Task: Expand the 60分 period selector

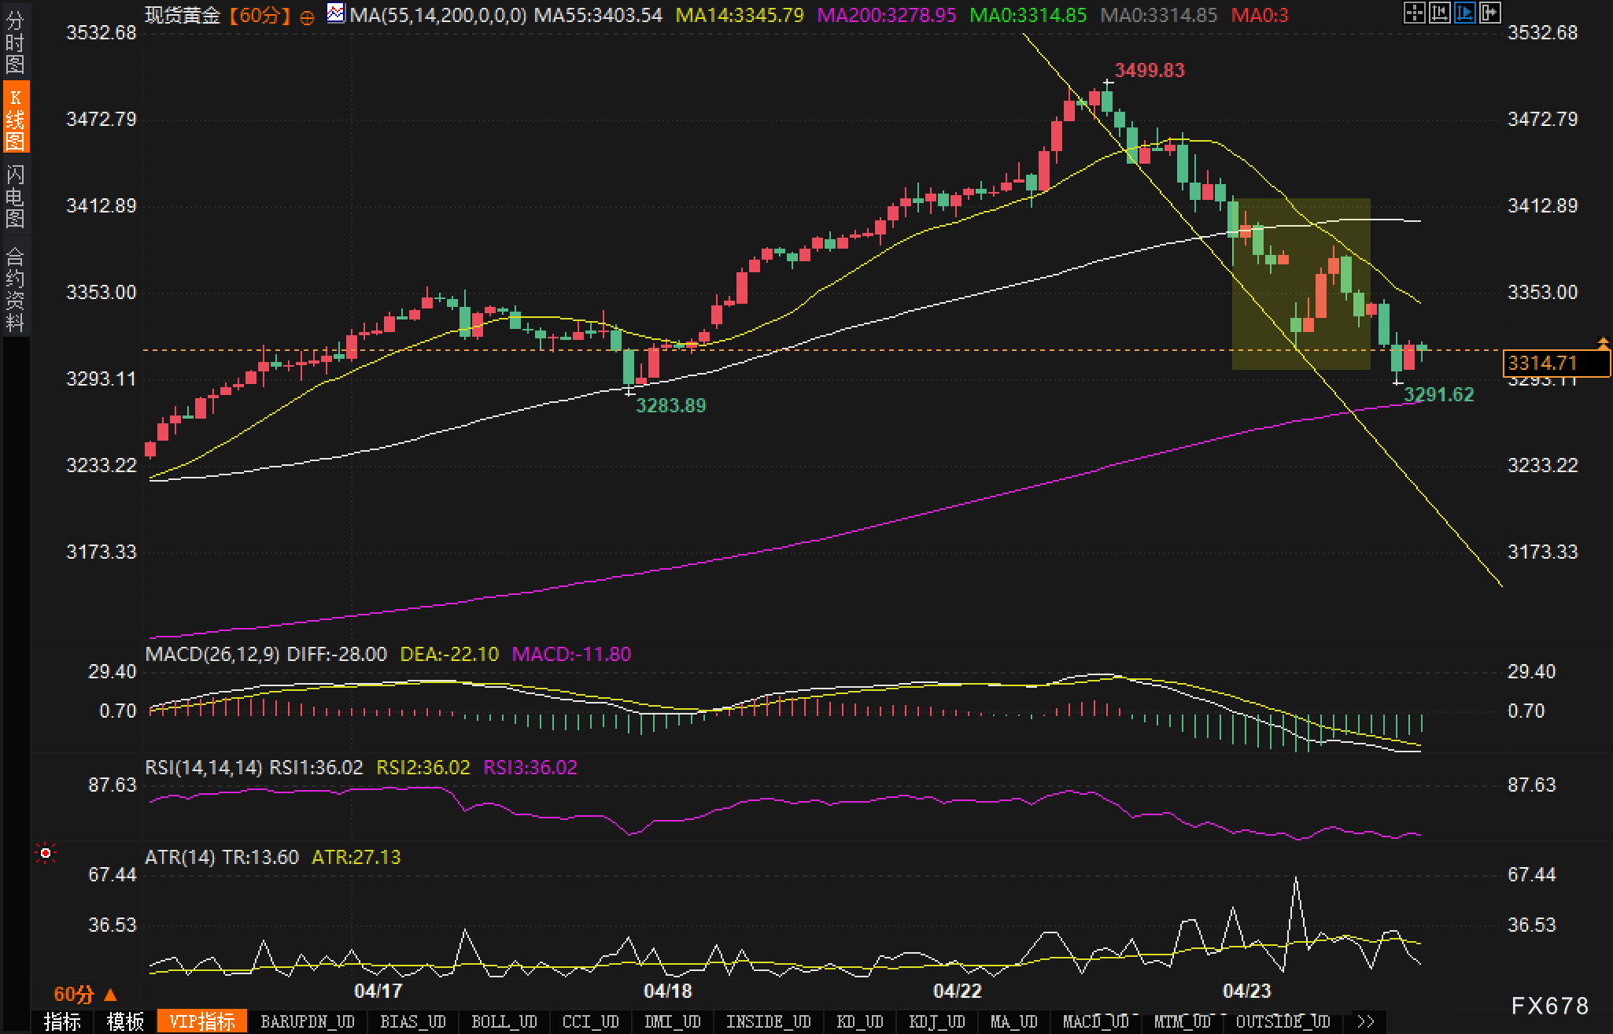Action: [x=85, y=994]
